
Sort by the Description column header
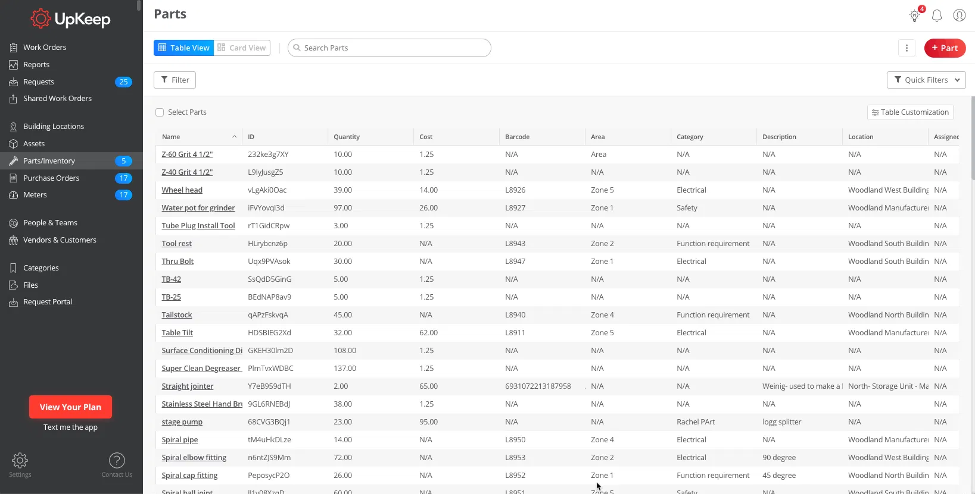[799, 137]
